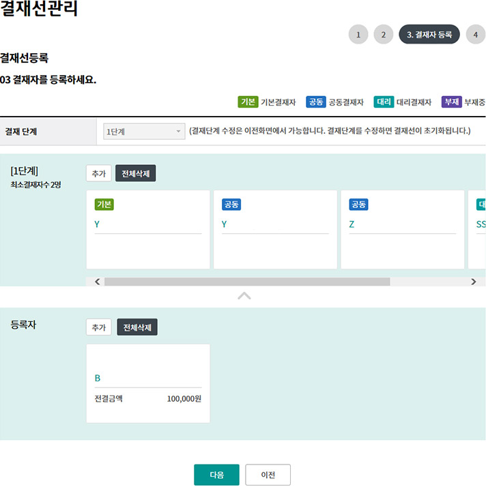486x487 pixels.
Task: Select the registrant card B
Action: pyautogui.click(x=148, y=383)
